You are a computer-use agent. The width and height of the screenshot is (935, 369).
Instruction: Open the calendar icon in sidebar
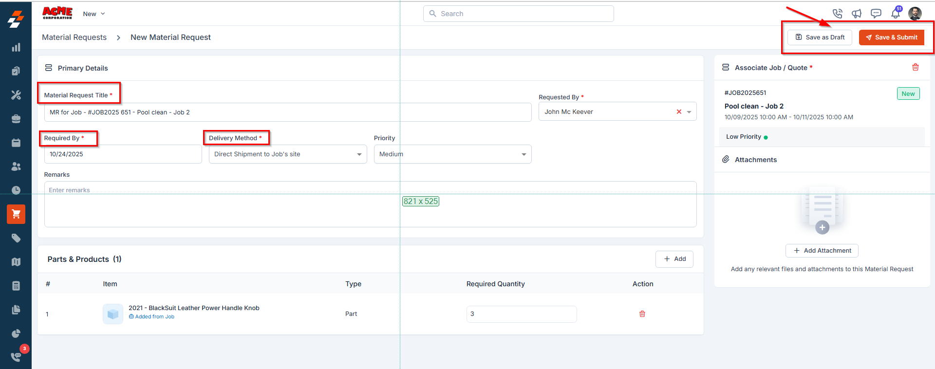pyautogui.click(x=16, y=143)
